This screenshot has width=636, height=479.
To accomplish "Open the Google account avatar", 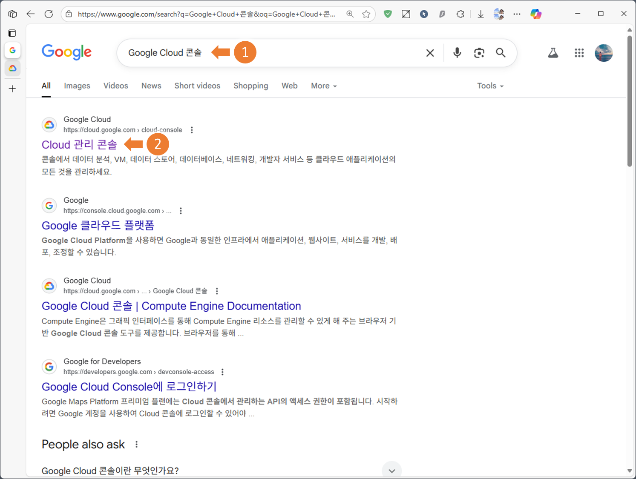I will coord(604,53).
